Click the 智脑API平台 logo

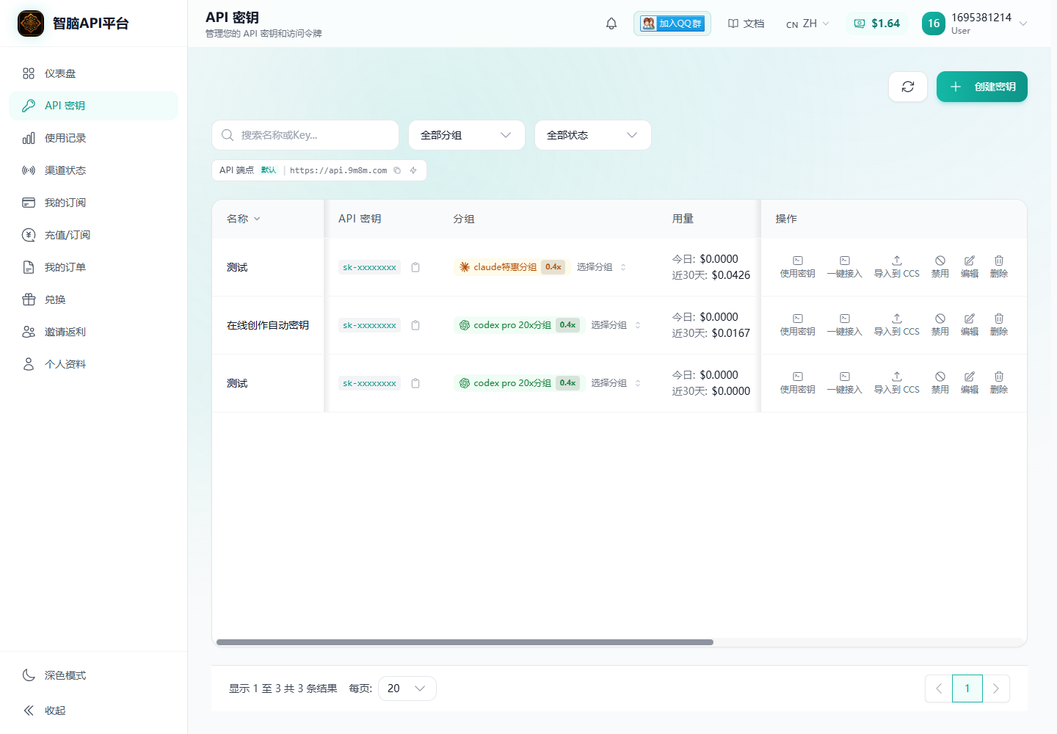click(31, 23)
